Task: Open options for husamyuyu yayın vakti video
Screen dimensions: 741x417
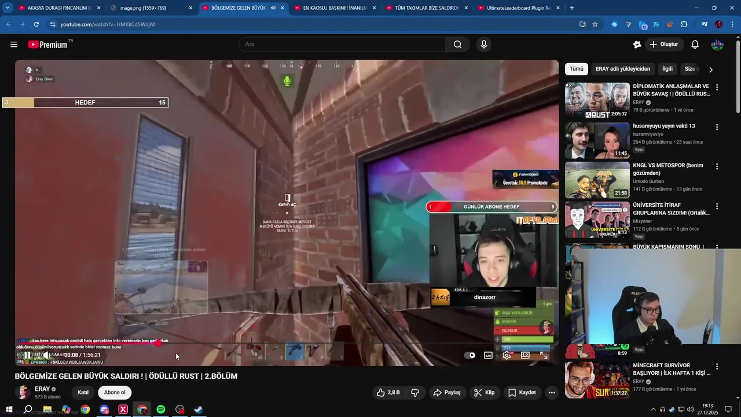Action: pyautogui.click(x=717, y=127)
